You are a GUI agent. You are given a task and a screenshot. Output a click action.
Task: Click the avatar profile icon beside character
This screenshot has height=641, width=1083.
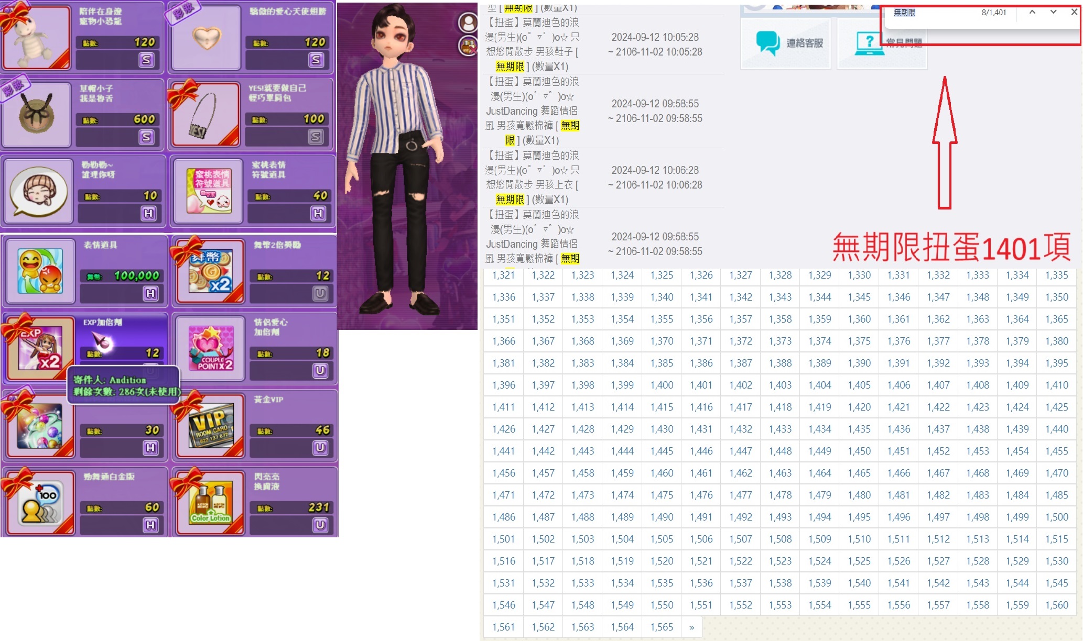[x=467, y=23]
